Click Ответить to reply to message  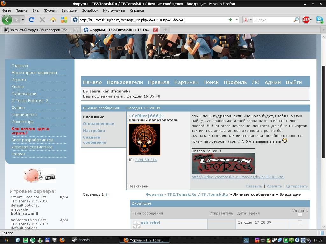254,186
